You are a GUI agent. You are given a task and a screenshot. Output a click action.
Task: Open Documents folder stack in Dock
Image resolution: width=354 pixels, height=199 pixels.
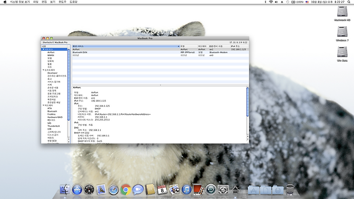point(265,190)
